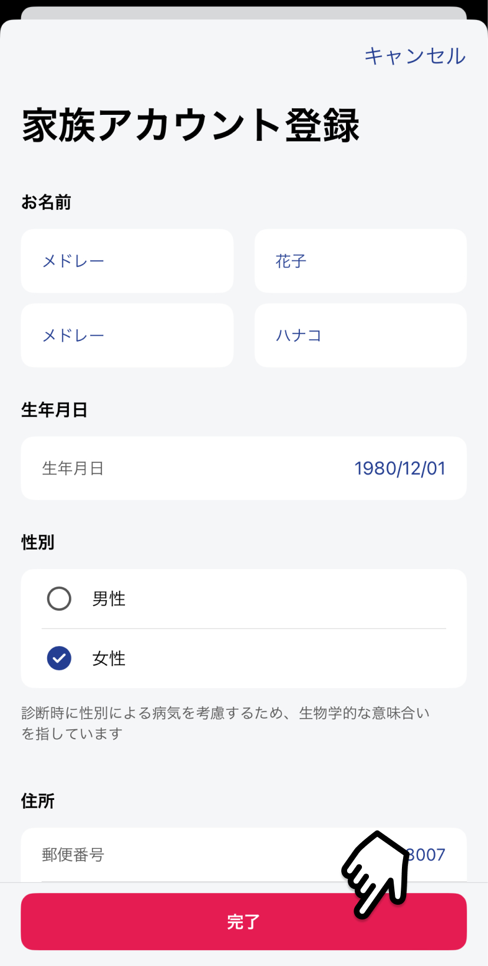Select the 男性 radio button circle
Viewport: 488px width, 966px height.
(59, 598)
